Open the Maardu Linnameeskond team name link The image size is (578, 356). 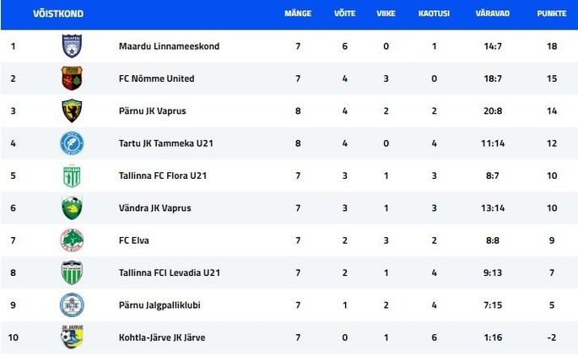coord(169,46)
